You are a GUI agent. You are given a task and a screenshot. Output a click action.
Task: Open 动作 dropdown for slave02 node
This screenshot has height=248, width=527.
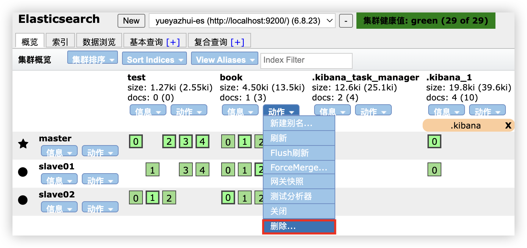pyautogui.click(x=100, y=207)
